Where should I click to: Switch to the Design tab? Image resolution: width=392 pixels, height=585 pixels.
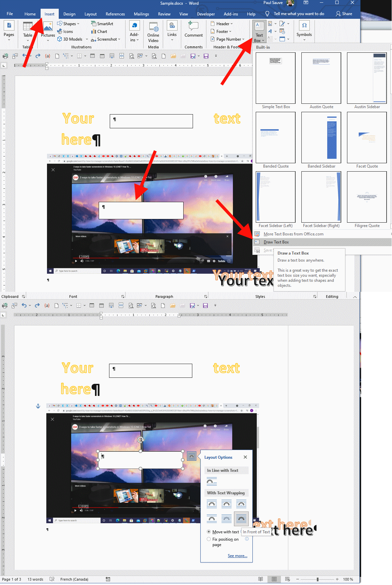pyautogui.click(x=69, y=14)
